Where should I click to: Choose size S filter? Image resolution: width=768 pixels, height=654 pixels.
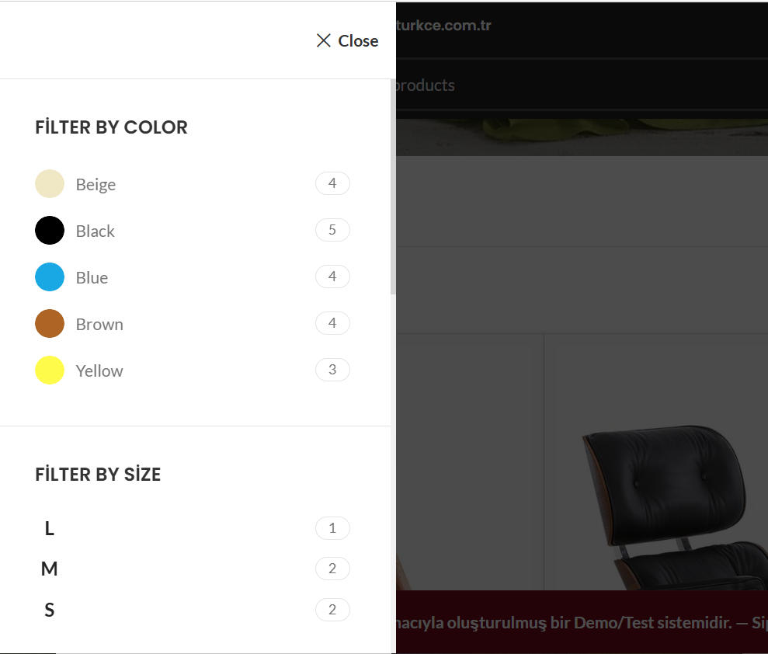pyautogui.click(x=50, y=610)
